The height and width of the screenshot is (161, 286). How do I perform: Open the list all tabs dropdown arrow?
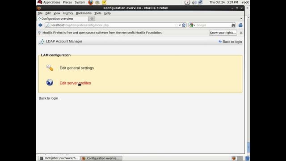(241, 19)
